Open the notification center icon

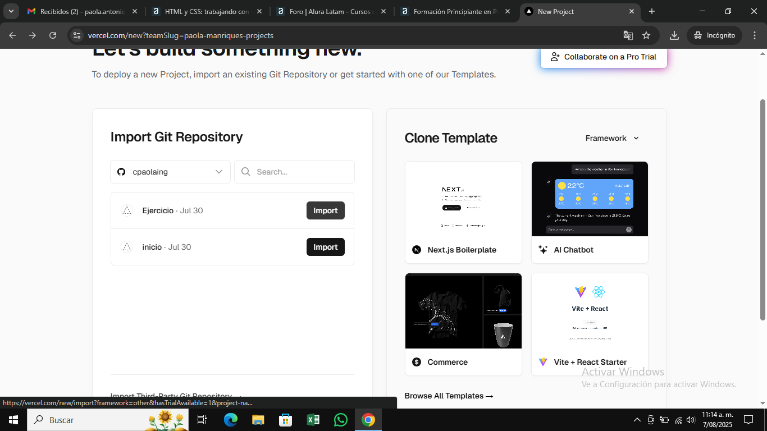(748, 420)
